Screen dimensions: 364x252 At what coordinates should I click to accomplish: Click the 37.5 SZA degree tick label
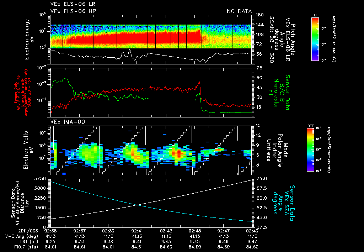pos(261,227)
